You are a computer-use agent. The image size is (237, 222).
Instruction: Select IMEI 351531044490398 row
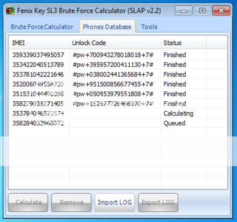118,94
